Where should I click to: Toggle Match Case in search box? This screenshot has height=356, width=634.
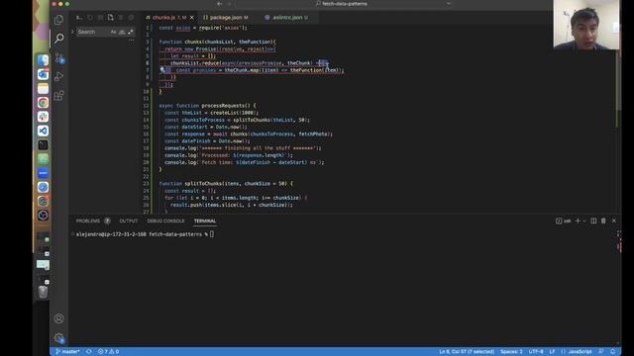113,32
